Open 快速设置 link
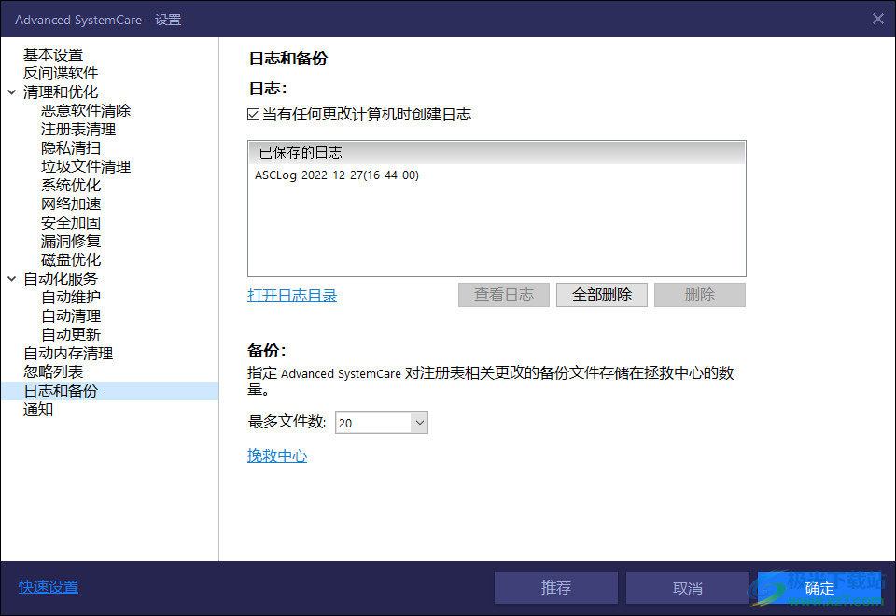 click(48, 587)
